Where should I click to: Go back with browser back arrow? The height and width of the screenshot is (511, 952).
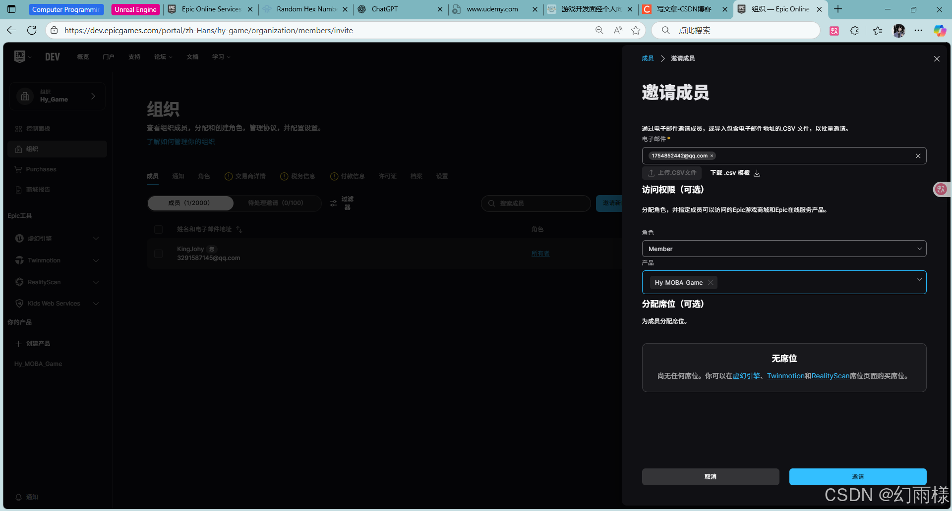(x=11, y=30)
